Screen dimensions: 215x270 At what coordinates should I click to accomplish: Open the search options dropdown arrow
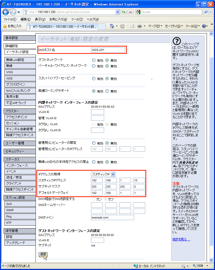pos(210,12)
